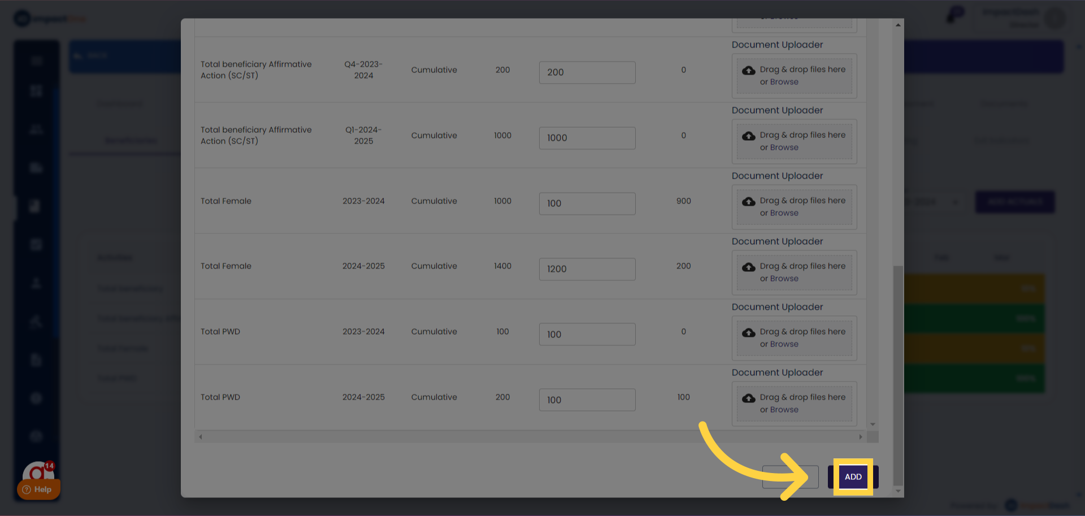Click upload cloud icon in Total PWD 2023-2024 row
The image size is (1085, 516).
(749, 332)
